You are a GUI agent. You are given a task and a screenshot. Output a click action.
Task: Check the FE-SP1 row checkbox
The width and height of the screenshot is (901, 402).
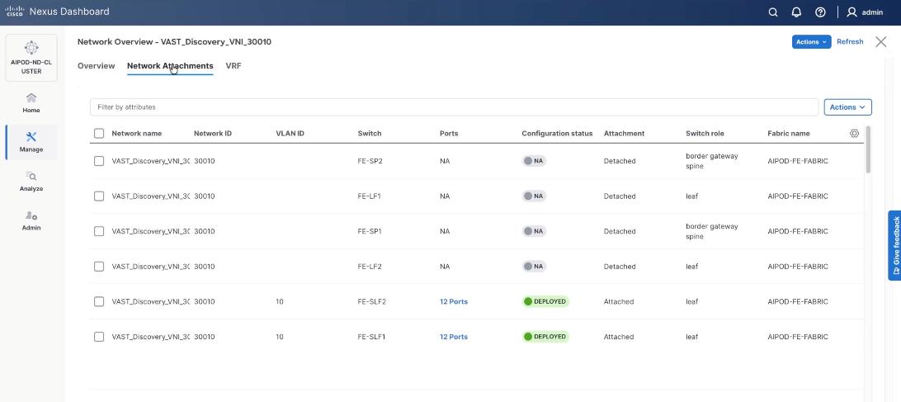click(x=99, y=231)
